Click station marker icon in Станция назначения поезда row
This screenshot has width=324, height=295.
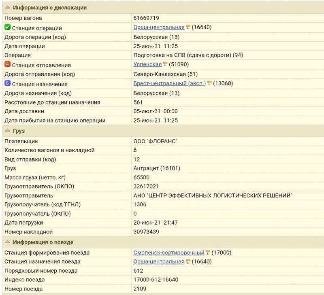[x=188, y=261]
